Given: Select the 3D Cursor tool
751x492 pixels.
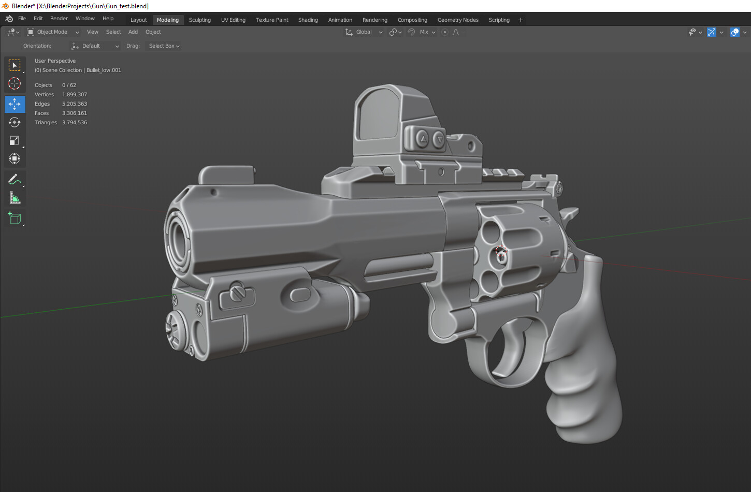Looking at the screenshot, I should pos(15,83).
